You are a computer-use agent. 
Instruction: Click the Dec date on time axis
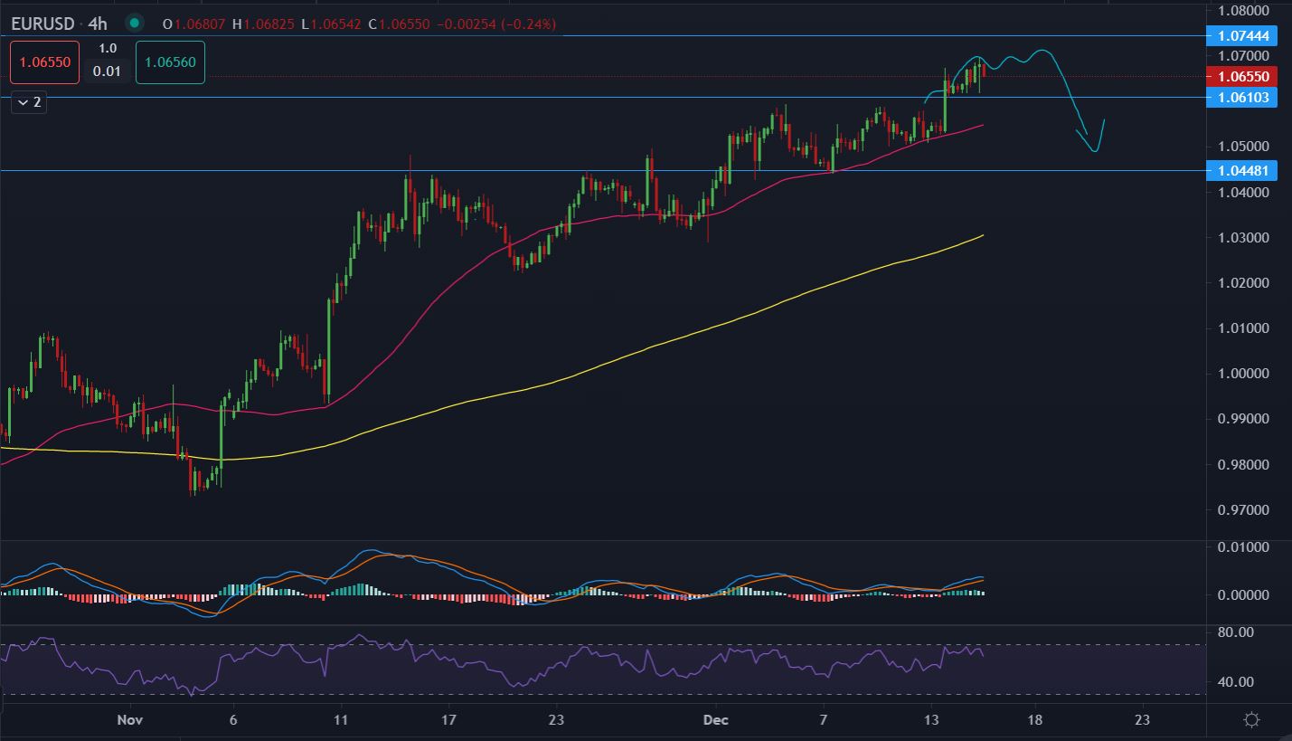point(715,720)
